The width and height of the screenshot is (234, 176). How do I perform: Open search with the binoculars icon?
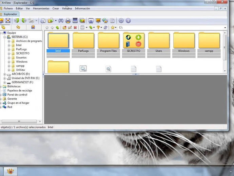coord(61,21)
